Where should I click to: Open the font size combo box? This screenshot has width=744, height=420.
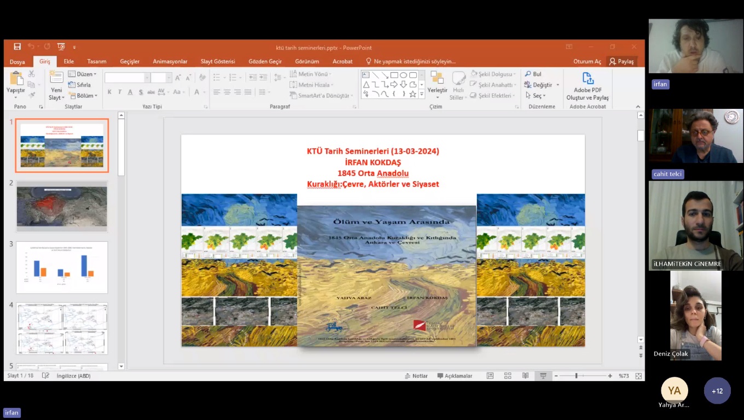[x=161, y=78]
